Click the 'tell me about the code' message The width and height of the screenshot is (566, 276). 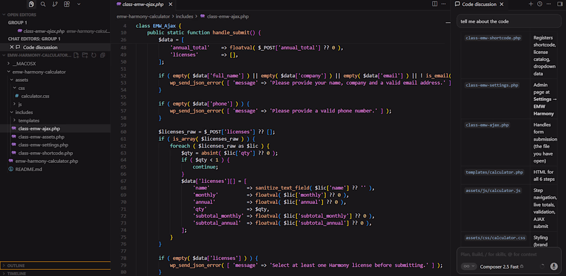(x=509, y=21)
